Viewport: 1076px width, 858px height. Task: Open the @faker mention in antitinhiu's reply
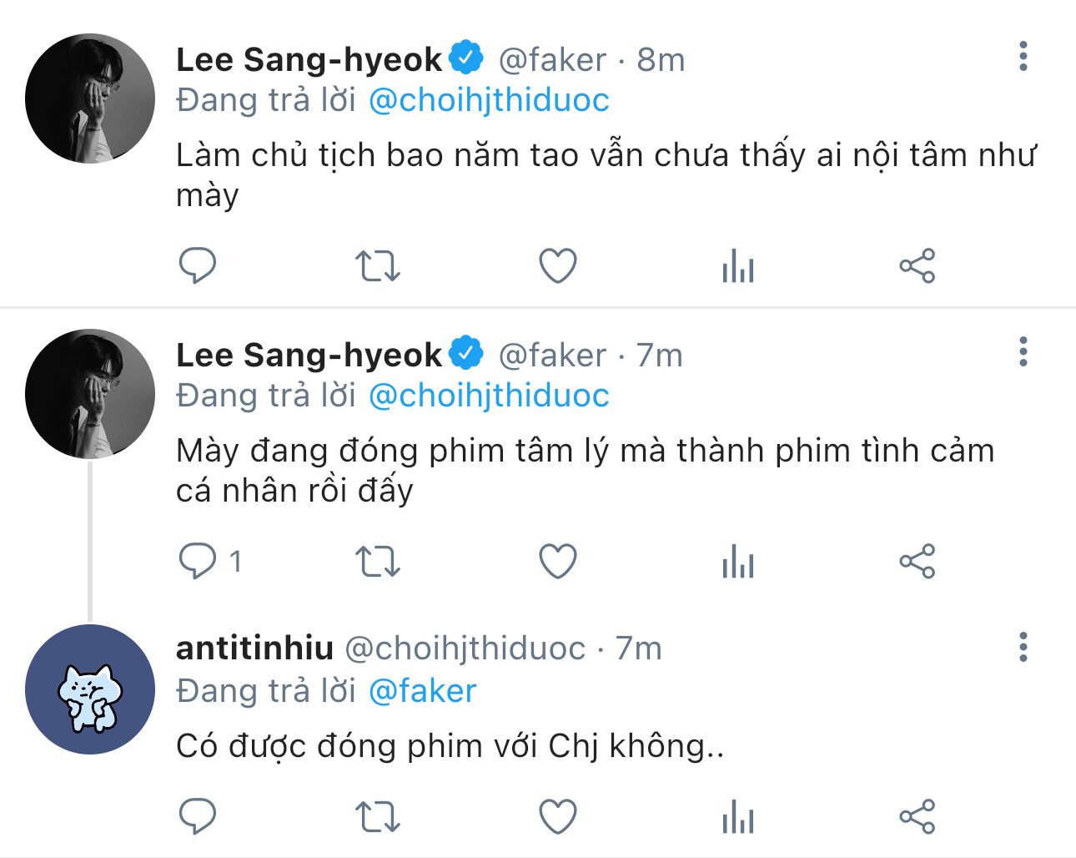coord(422,691)
